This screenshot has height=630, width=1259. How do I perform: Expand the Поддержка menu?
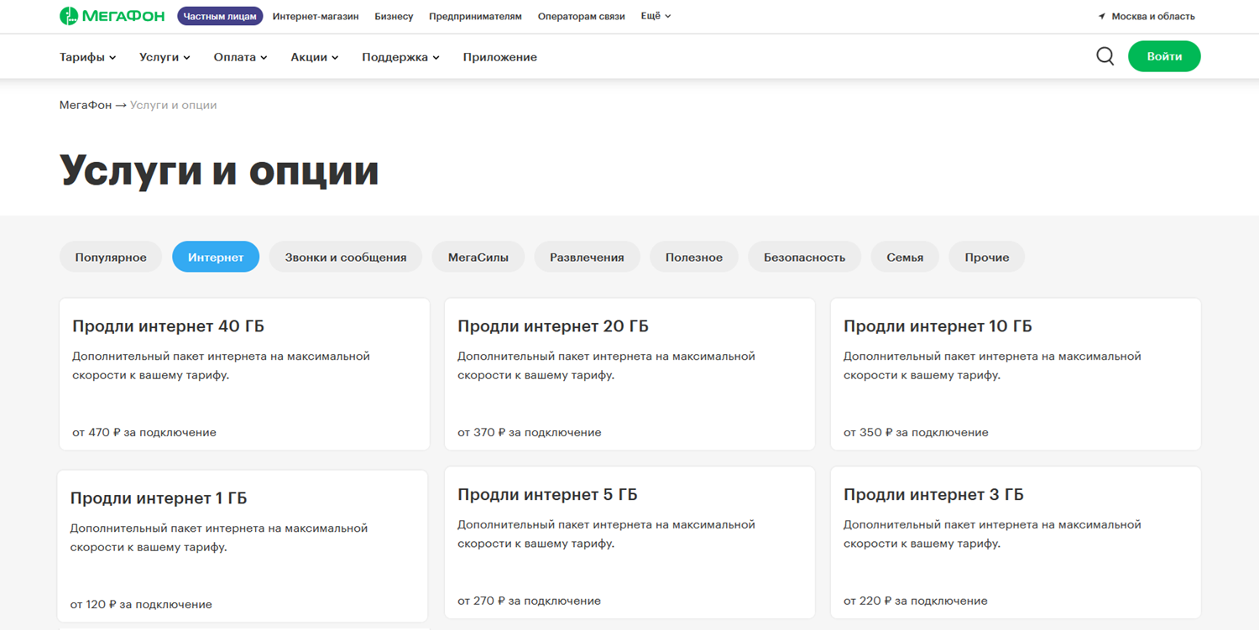click(x=400, y=57)
